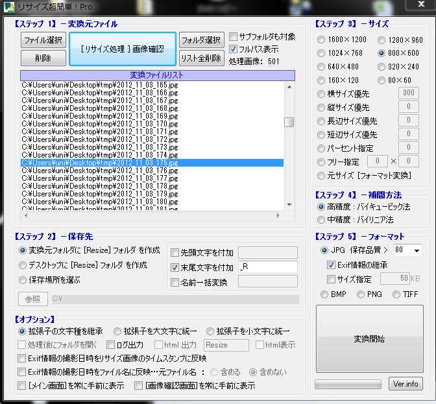This screenshot has height=404, width=436.
Task: Click the 末尾文字 suffix text field
Action: [267, 267]
